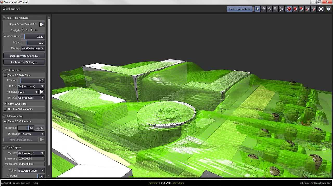The image size is (333, 187).
Task: Open the Wind Velocity display dropdown
Action: [33, 48]
